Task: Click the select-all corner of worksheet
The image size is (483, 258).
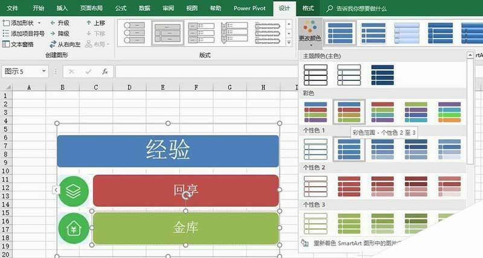Action: coord(6,87)
